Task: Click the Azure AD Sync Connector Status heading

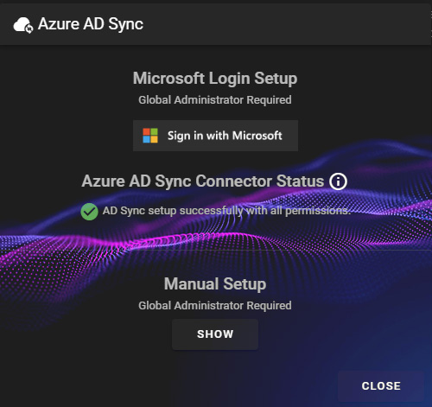Action: coord(203,181)
